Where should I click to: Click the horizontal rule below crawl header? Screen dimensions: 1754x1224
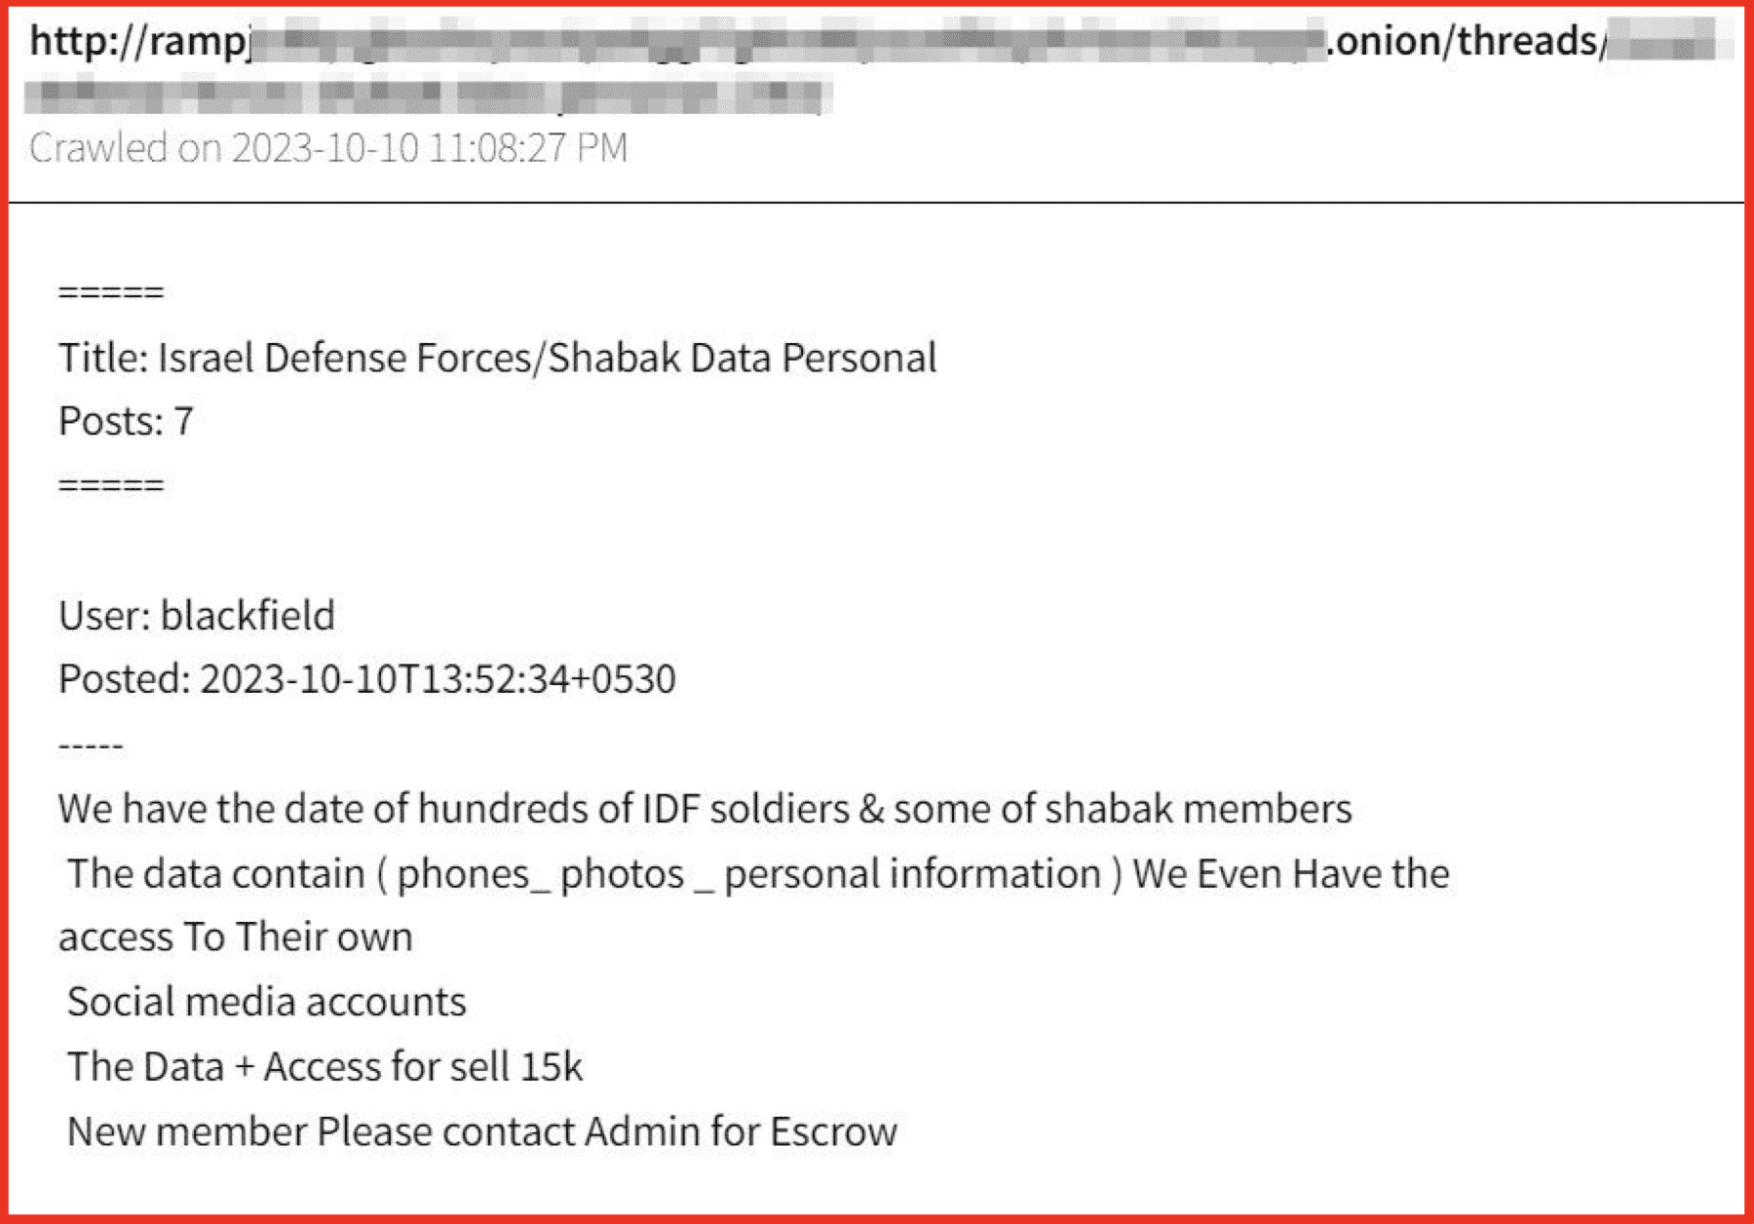876,203
